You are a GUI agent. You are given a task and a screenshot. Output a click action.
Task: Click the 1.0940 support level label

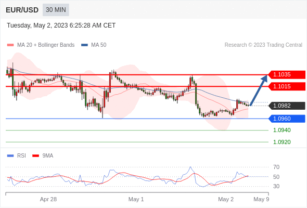point(282,130)
